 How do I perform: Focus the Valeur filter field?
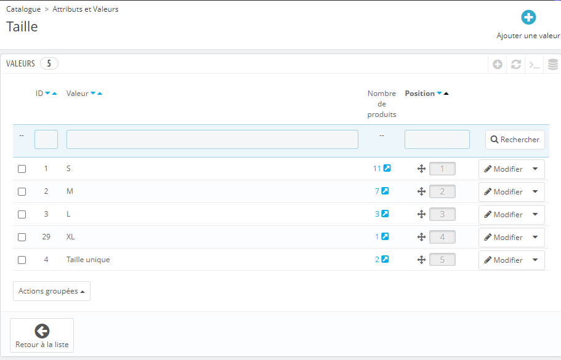(x=212, y=140)
